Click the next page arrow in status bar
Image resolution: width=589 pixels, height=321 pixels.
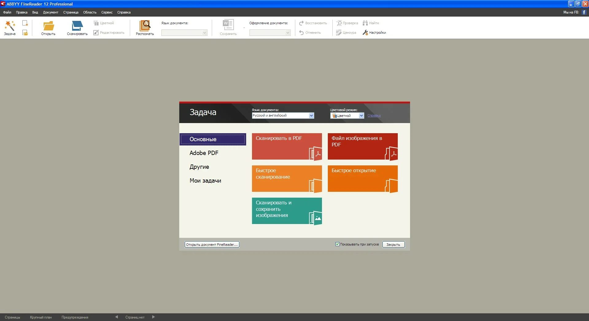click(153, 317)
